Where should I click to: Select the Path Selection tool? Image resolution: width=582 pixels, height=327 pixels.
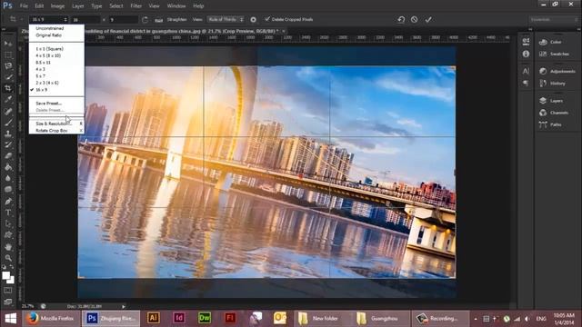[x=8, y=224]
